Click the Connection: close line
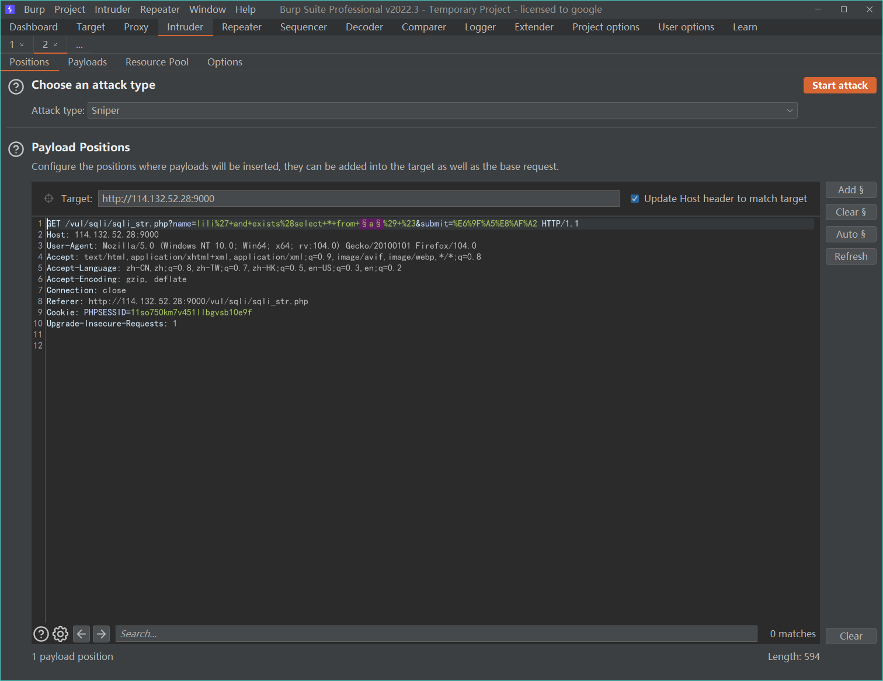 (86, 290)
